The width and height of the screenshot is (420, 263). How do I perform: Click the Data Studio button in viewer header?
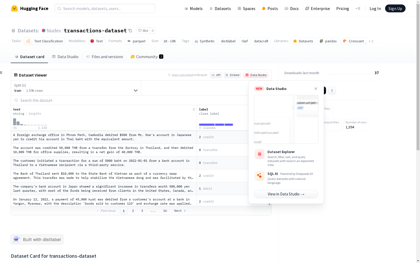tap(256, 75)
